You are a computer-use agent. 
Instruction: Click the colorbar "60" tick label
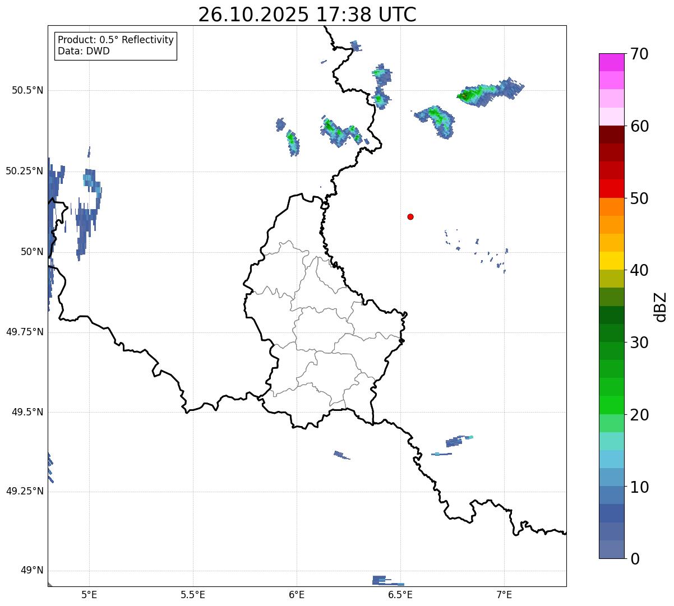639,126
